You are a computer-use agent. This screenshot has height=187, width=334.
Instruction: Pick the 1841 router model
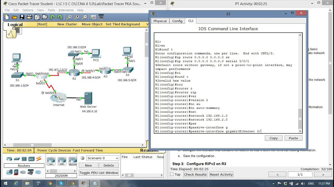click(x=51, y=161)
